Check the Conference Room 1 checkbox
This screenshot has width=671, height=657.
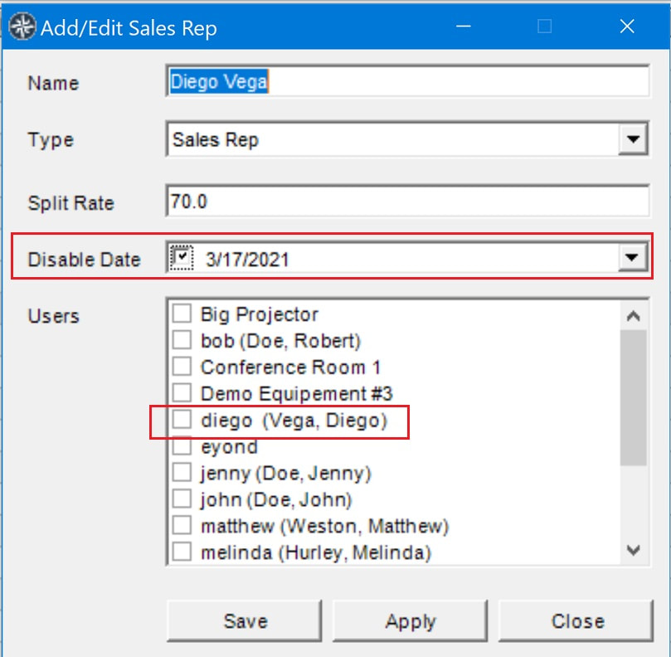pyautogui.click(x=182, y=367)
